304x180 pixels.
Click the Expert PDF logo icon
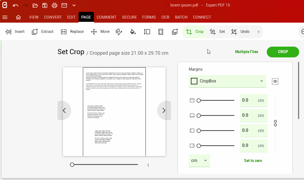tap(5, 5)
